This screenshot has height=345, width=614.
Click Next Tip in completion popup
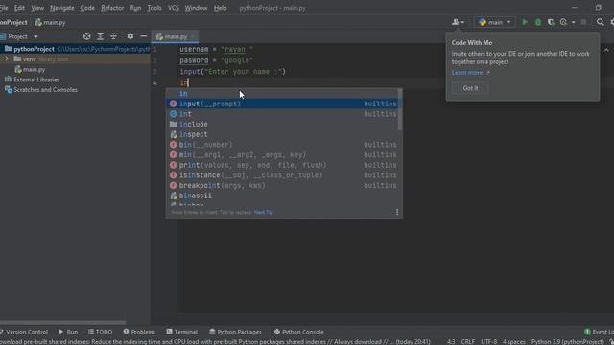tap(263, 212)
